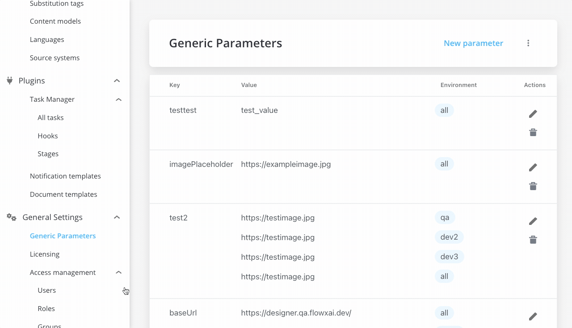Click the New parameter button
Viewport: 572px width, 328px height.
473,43
